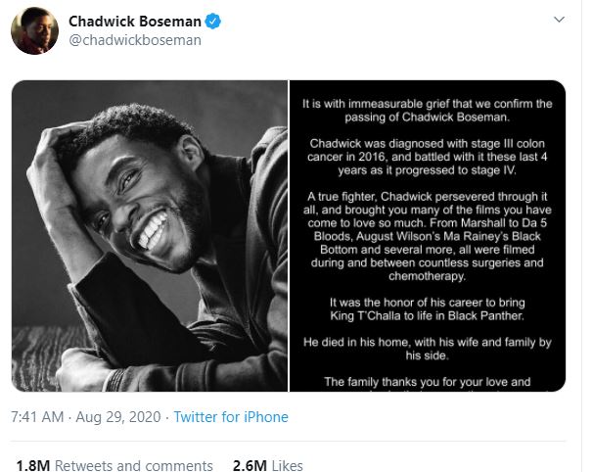Click the 'He died in his home' sentence
The height and width of the screenshot is (472, 592).
click(427, 349)
